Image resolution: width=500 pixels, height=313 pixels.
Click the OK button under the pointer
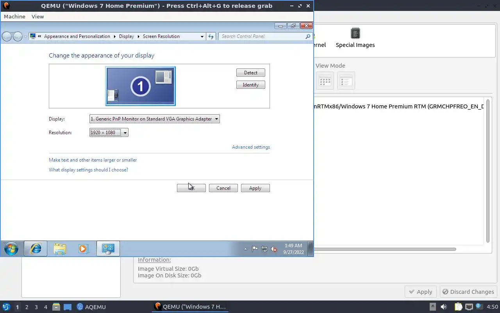(191, 188)
